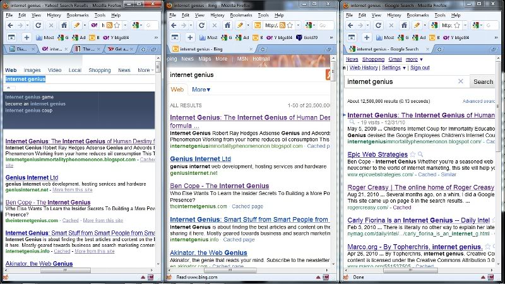505x284 pixels.
Task: Open Bookmarks menu in Bing window
Action: 241,15
